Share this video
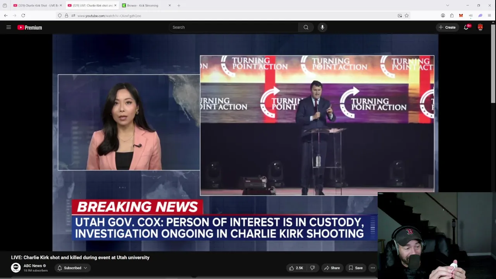The image size is (496, 279). coord(332,268)
